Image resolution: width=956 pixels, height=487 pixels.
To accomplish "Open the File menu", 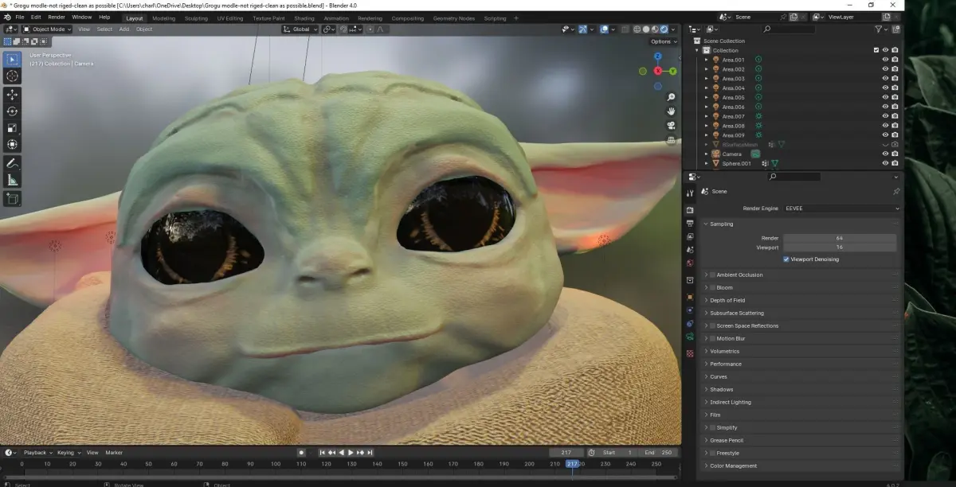I will 19,17.
